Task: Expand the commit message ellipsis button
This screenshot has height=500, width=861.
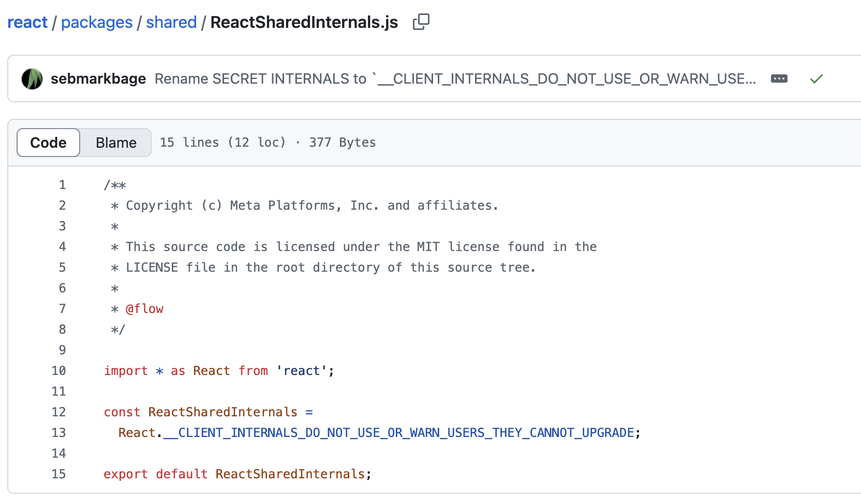Action: [x=779, y=79]
